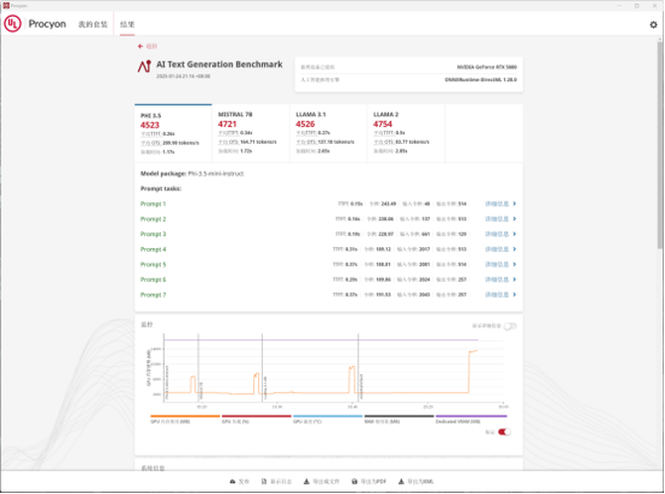665x494 pixels.
Task: Click the AI Text Generation Benchmark icon
Action: [x=147, y=65]
